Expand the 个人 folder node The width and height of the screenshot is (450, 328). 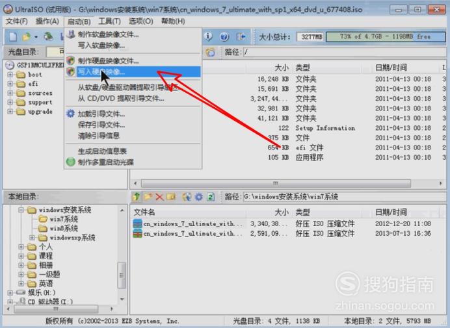coord(21,247)
